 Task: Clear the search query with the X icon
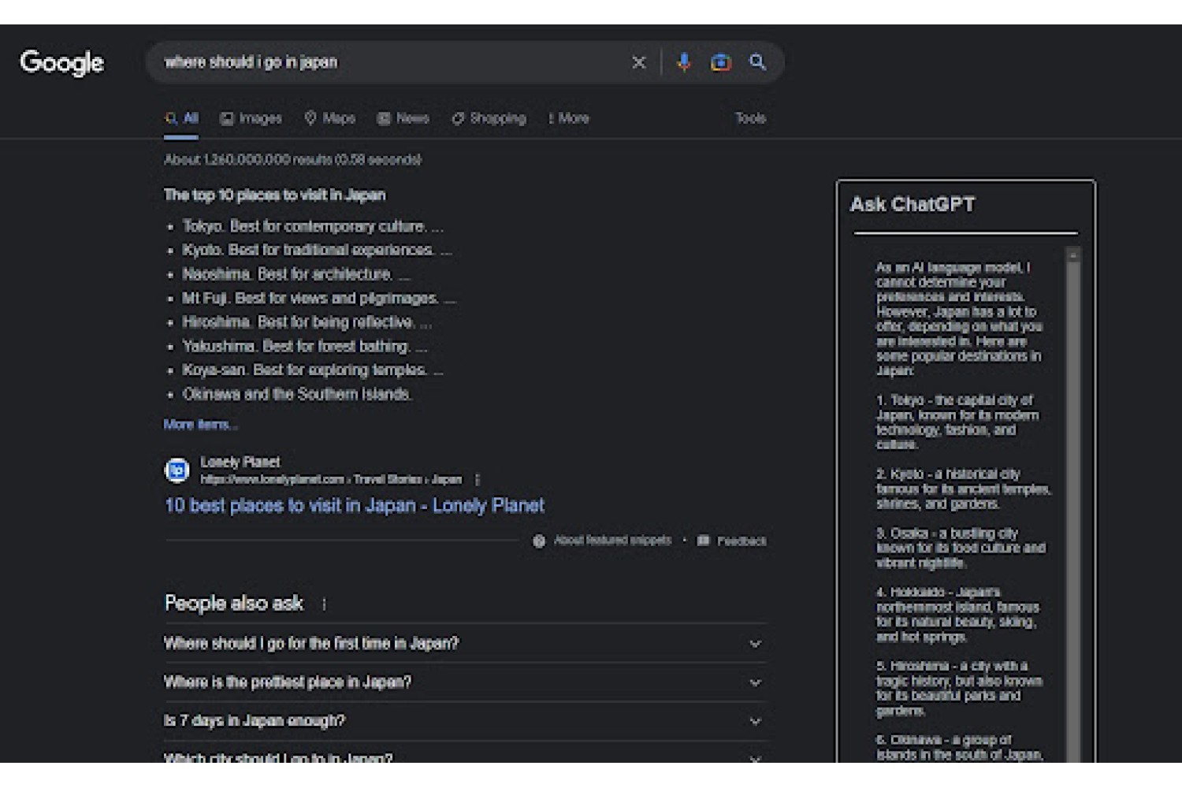tap(639, 62)
